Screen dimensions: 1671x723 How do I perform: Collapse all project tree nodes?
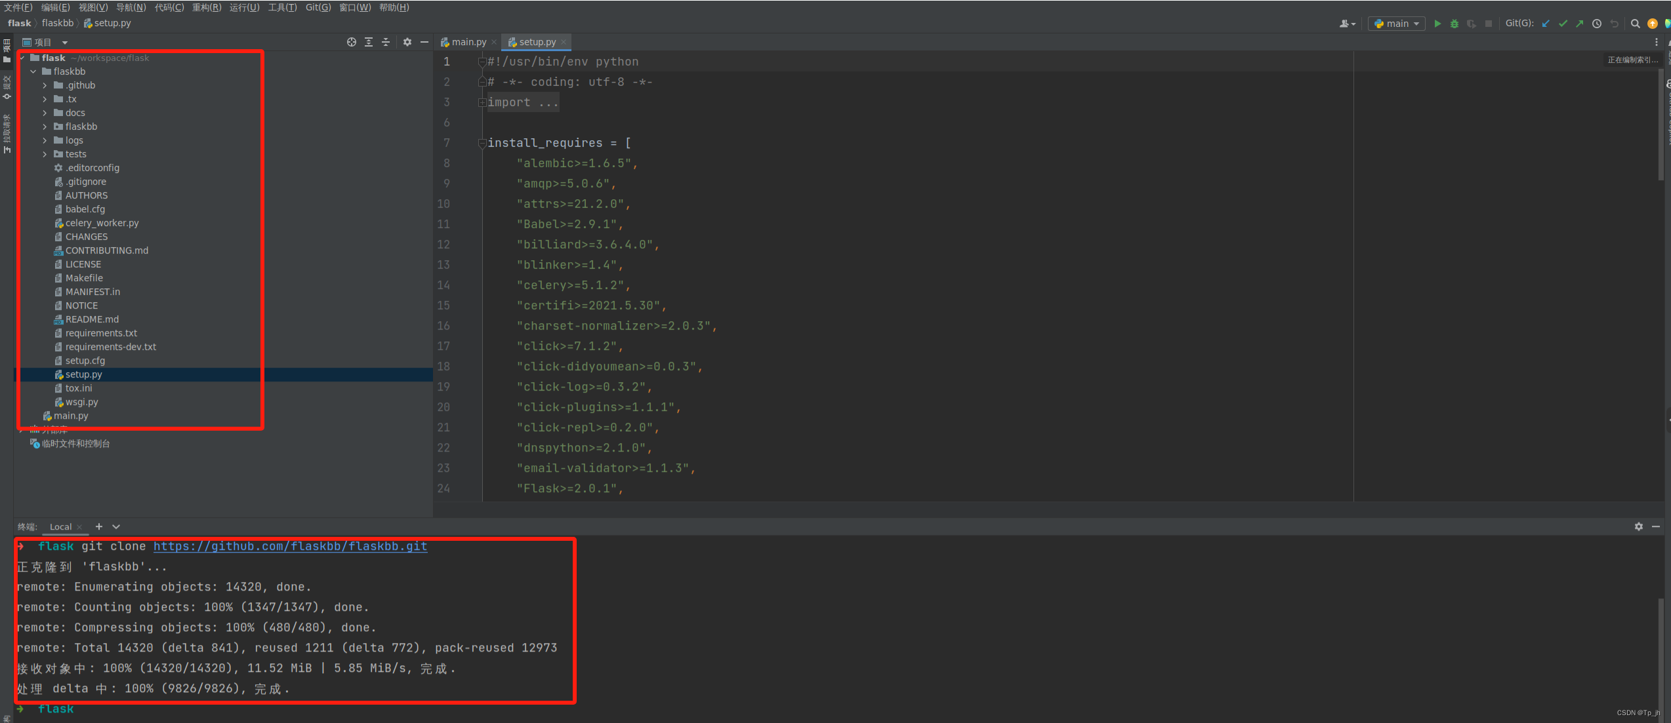click(x=386, y=42)
